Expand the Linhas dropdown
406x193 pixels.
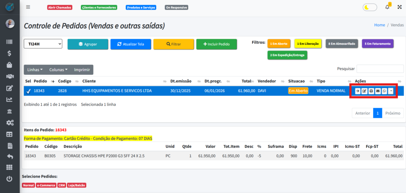pyautogui.click(x=35, y=70)
